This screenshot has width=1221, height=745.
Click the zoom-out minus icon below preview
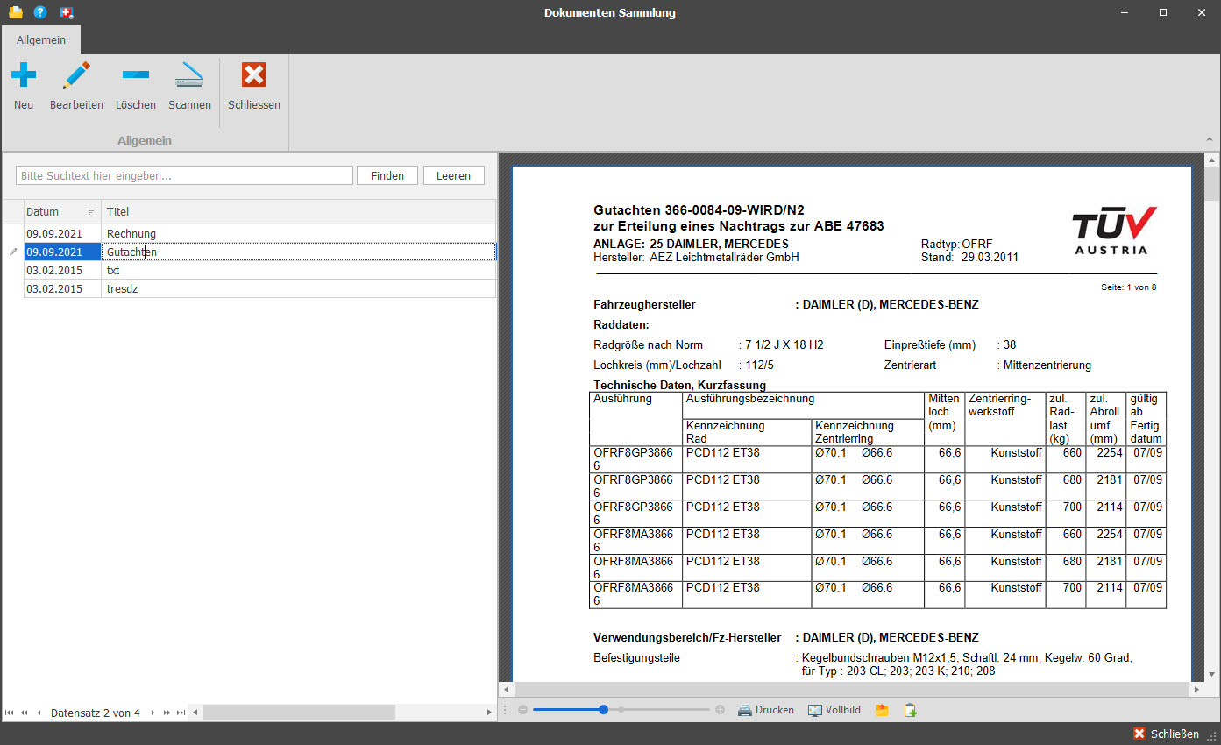(522, 710)
